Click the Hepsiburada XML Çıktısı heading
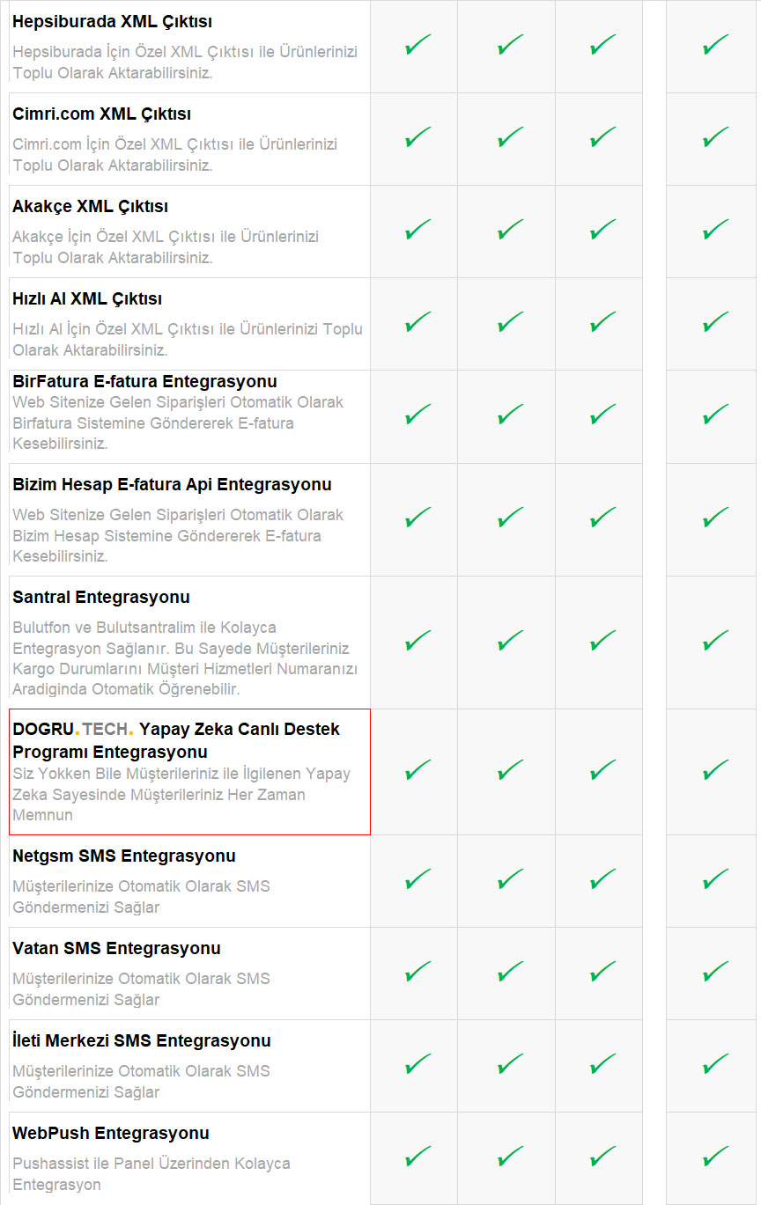The image size is (761, 1205). tap(112, 22)
